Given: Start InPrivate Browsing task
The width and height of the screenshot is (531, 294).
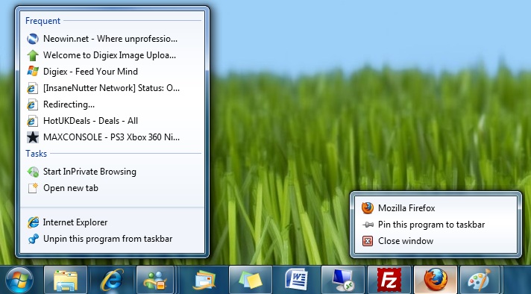Looking at the screenshot, I should pyautogui.click(x=112, y=172).
